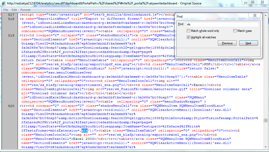Minimize the Original Source window
The image size is (269, 152).
[245, 2]
